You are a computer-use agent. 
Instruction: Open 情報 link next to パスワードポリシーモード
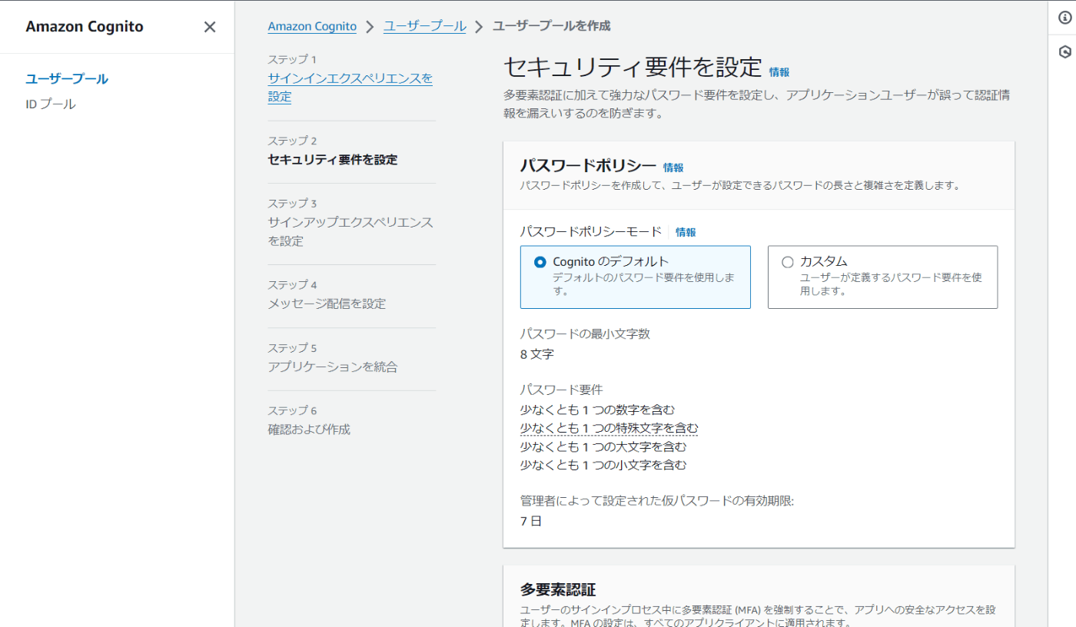tap(686, 232)
